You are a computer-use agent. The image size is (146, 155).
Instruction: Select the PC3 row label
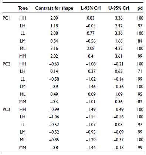(6, 109)
